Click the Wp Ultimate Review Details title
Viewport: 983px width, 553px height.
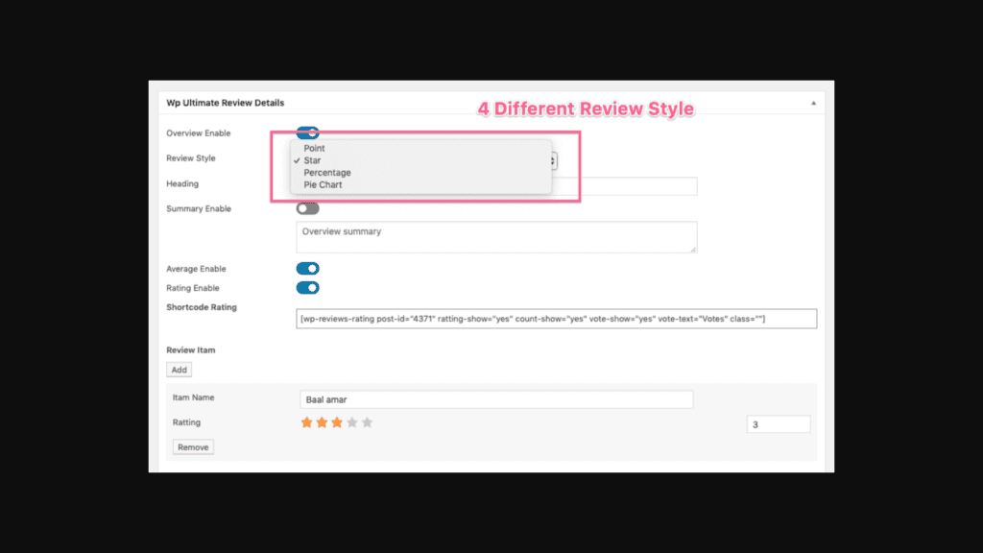pos(225,103)
